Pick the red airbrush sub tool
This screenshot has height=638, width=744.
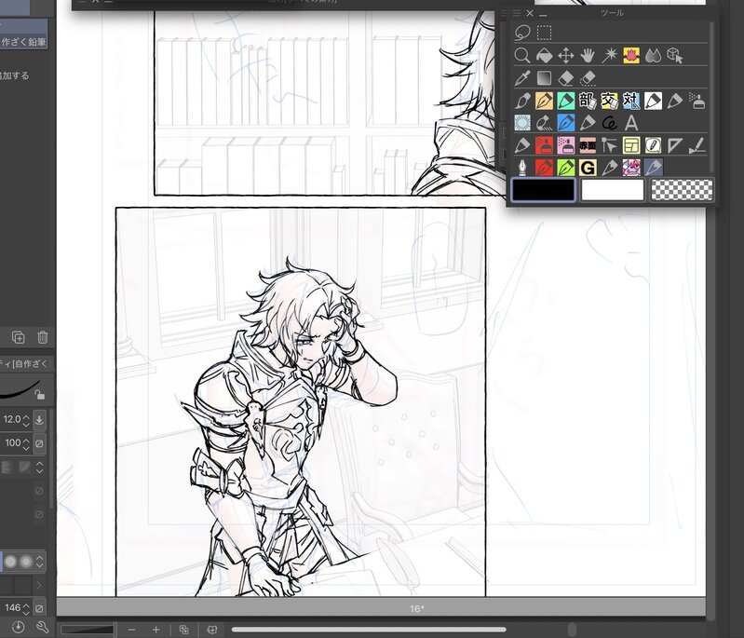click(x=544, y=145)
